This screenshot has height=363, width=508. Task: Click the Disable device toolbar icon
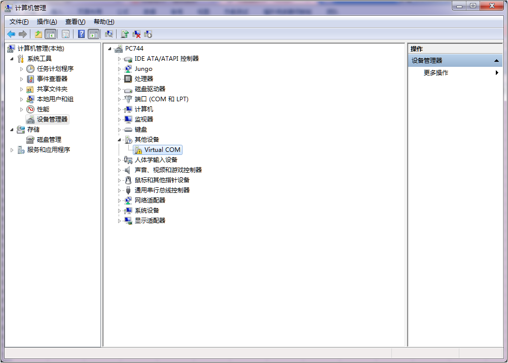(149, 33)
